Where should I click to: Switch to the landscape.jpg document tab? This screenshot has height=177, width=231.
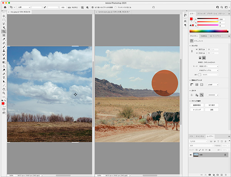[114, 12]
